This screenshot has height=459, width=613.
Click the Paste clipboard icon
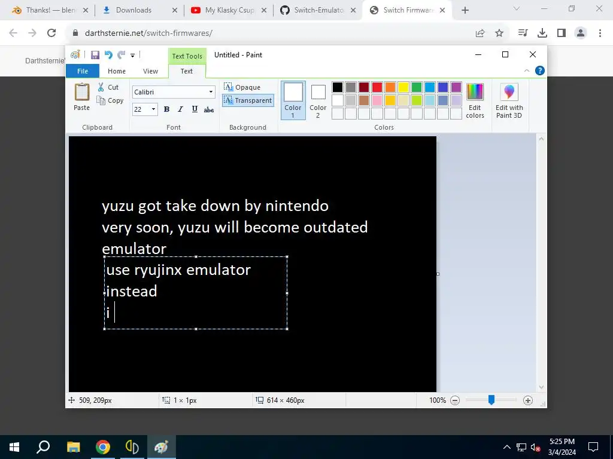81,92
